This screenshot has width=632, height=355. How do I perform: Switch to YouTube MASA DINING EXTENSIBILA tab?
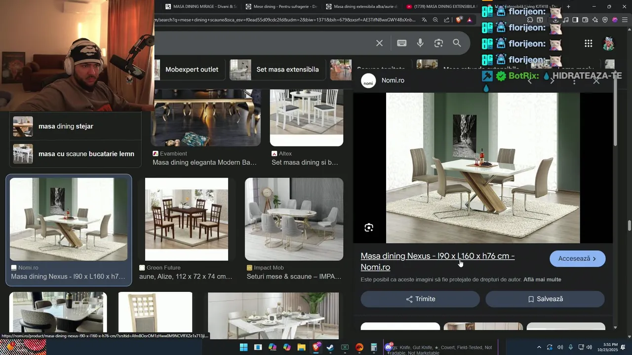pos(441,7)
